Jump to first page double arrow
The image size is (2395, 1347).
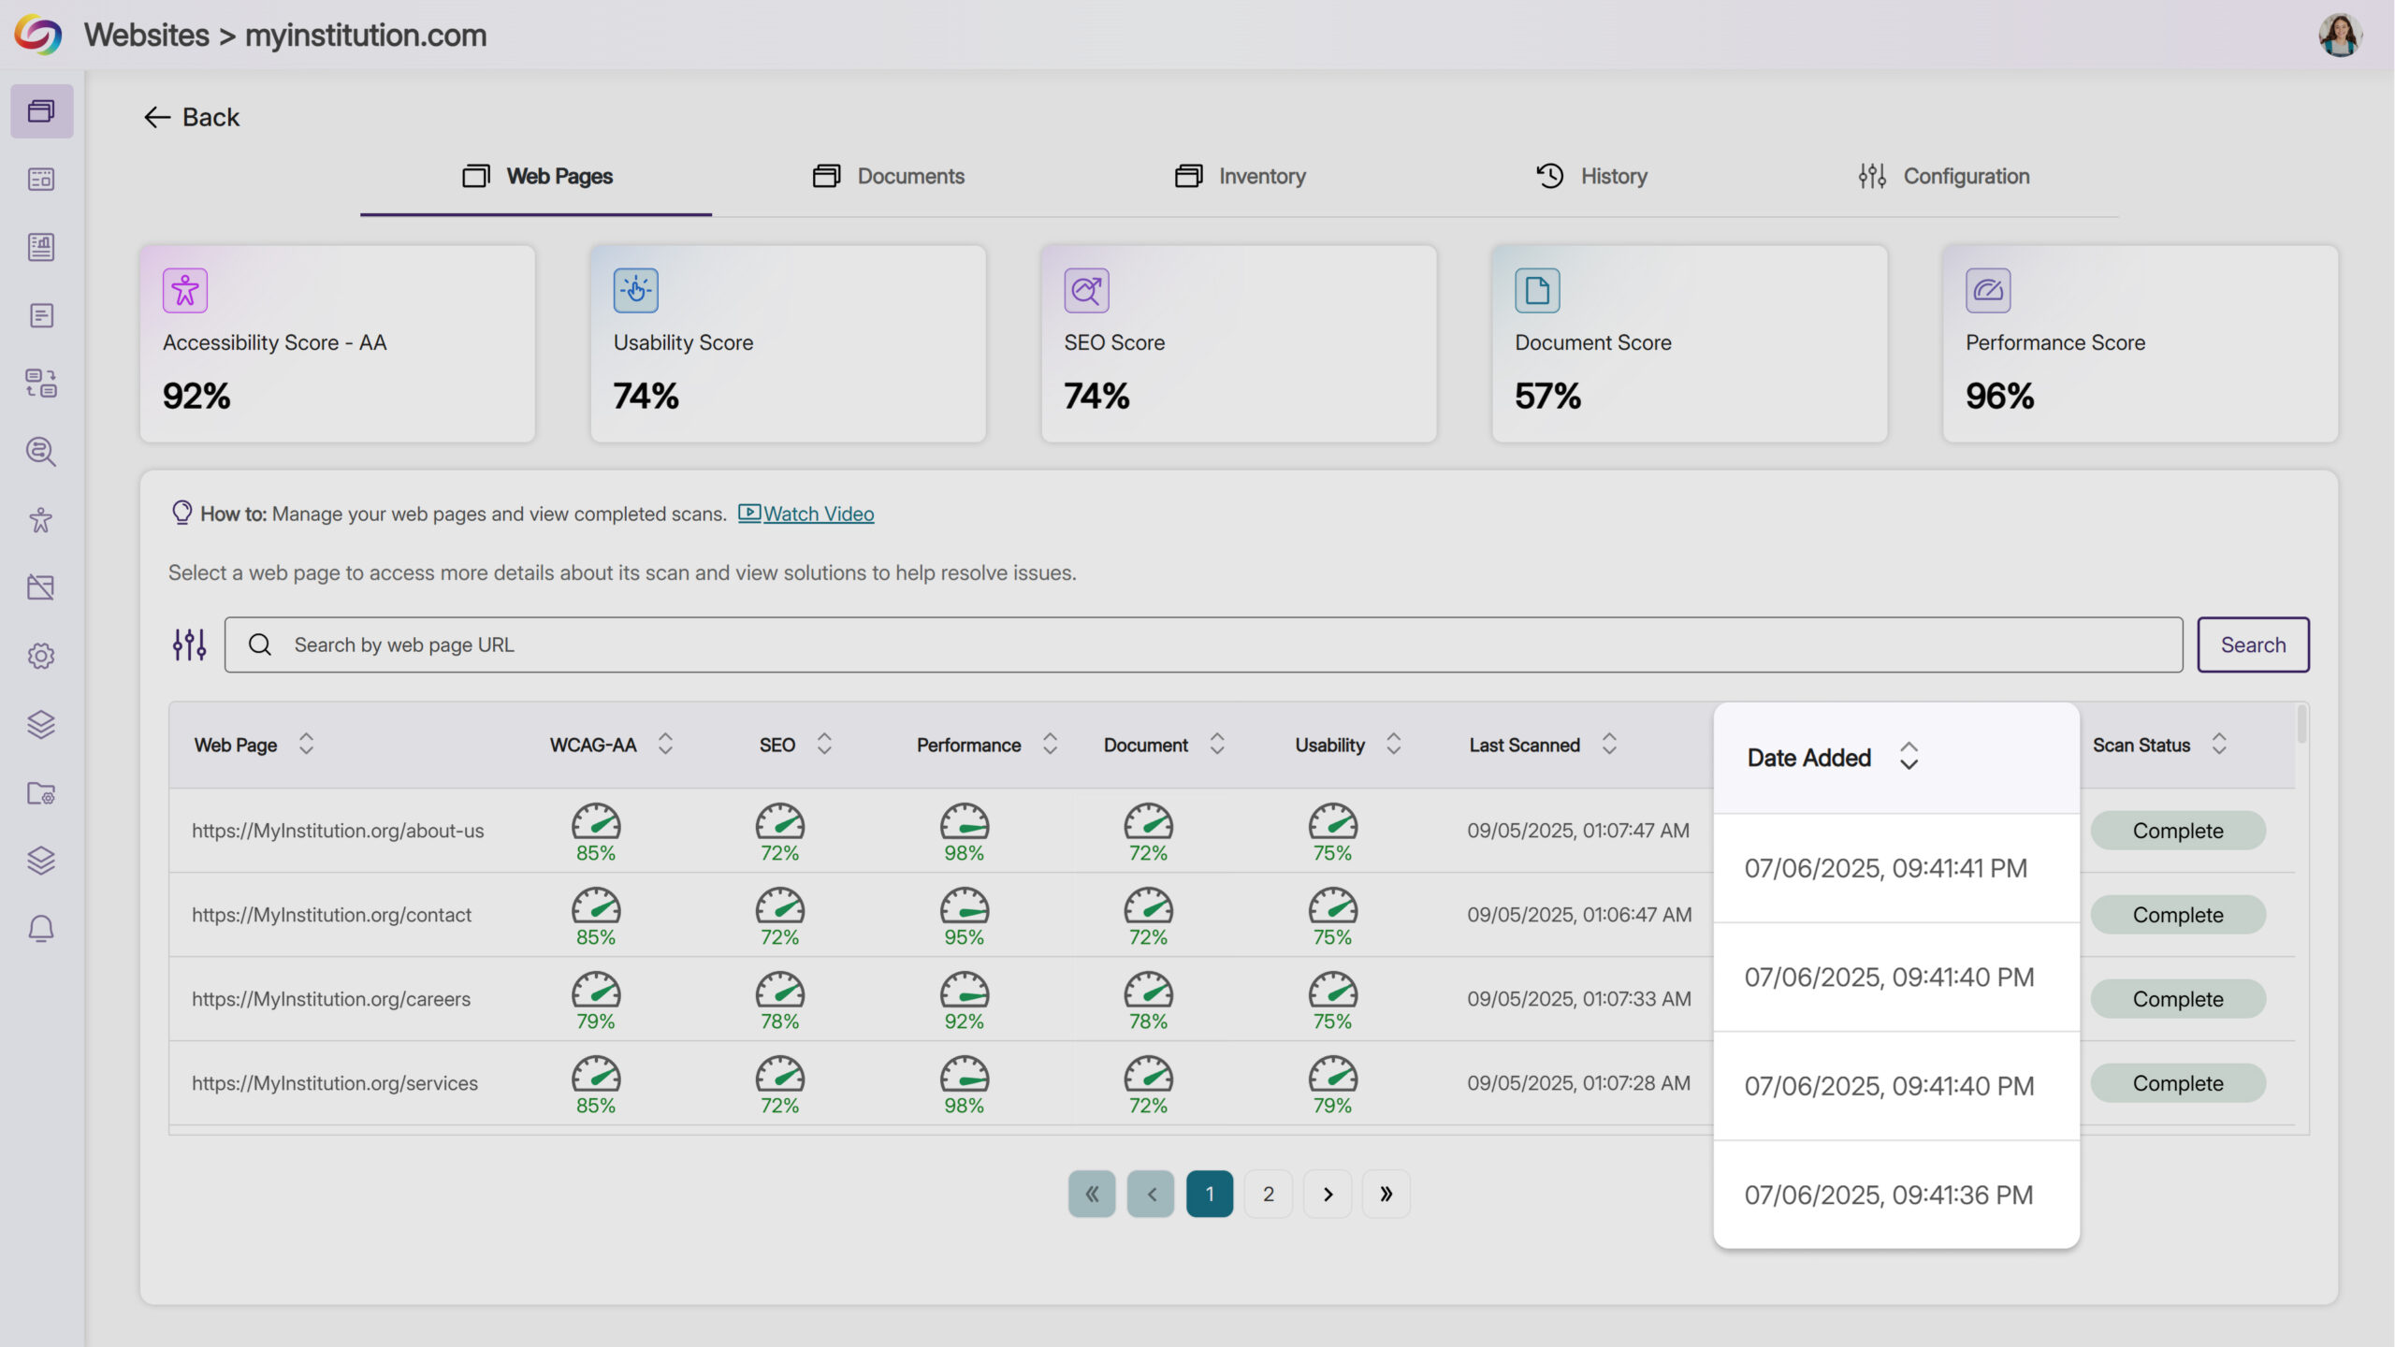pos(1092,1194)
